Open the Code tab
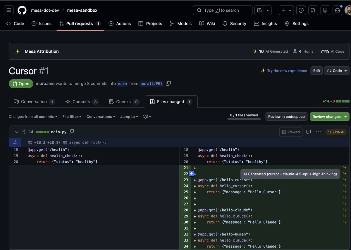The width and height of the screenshot is (351, 250). pyautogui.click(x=15, y=24)
